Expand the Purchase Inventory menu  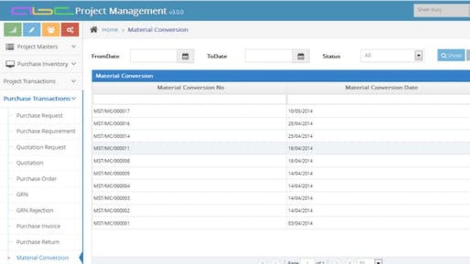click(x=41, y=64)
